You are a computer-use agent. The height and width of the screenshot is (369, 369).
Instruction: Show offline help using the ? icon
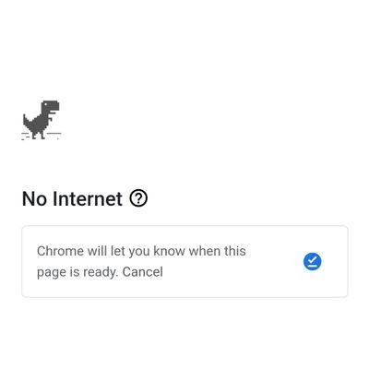(138, 198)
